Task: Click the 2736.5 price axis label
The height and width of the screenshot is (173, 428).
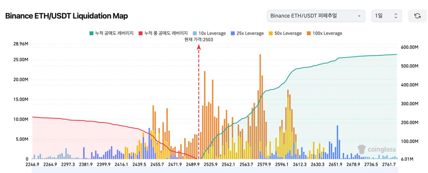Action: [371, 164]
